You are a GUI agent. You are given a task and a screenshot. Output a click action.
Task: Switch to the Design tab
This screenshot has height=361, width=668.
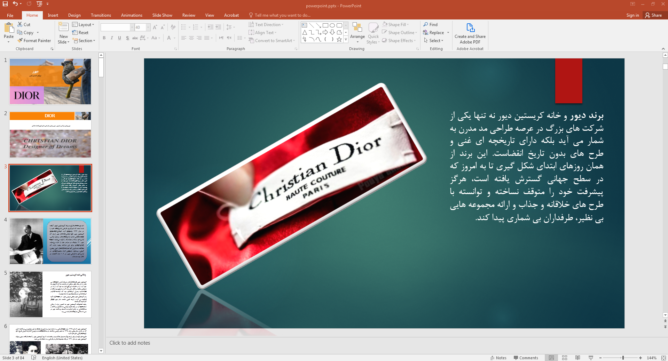tap(74, 15)
